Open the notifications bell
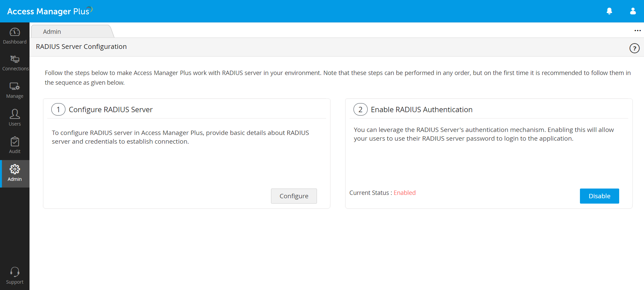The width and height of the screenshot is (644, 290). pos(609,11)
